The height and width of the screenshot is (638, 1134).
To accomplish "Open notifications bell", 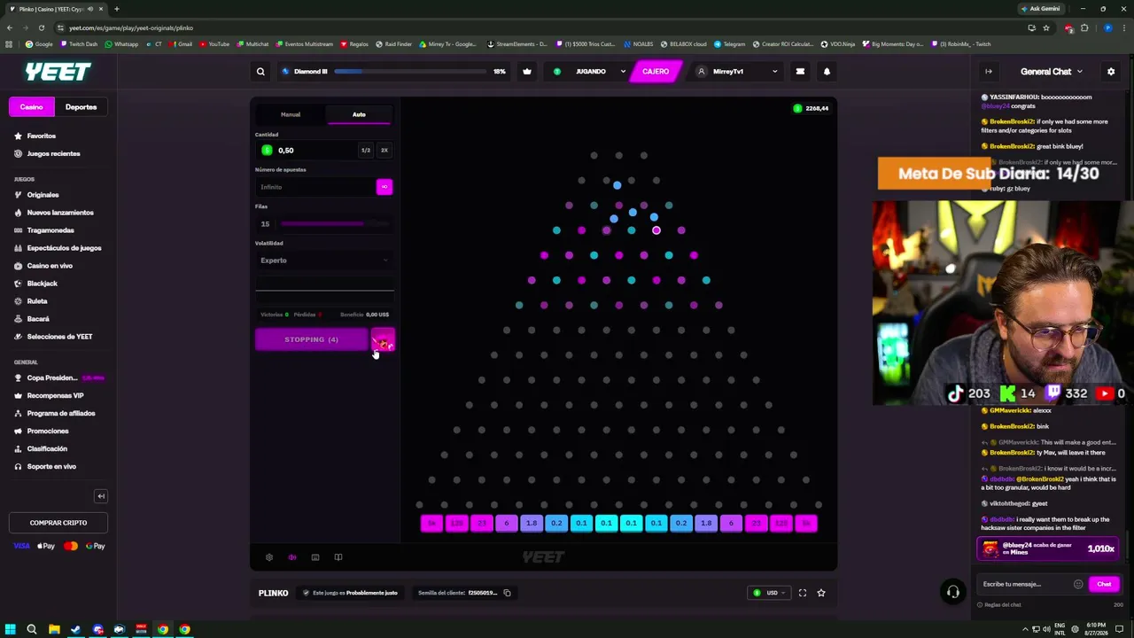I will click(827, 72).
